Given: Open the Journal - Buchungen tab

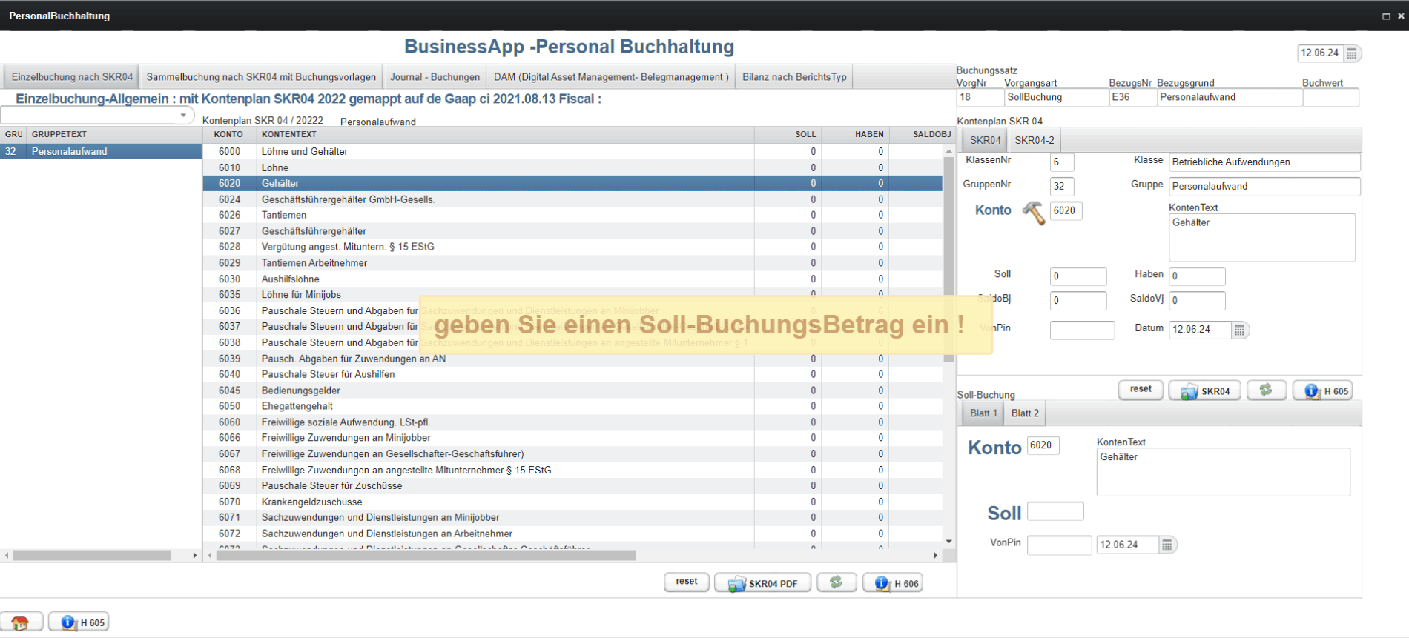Looking at the screenshot, I should tap(435, 77).
